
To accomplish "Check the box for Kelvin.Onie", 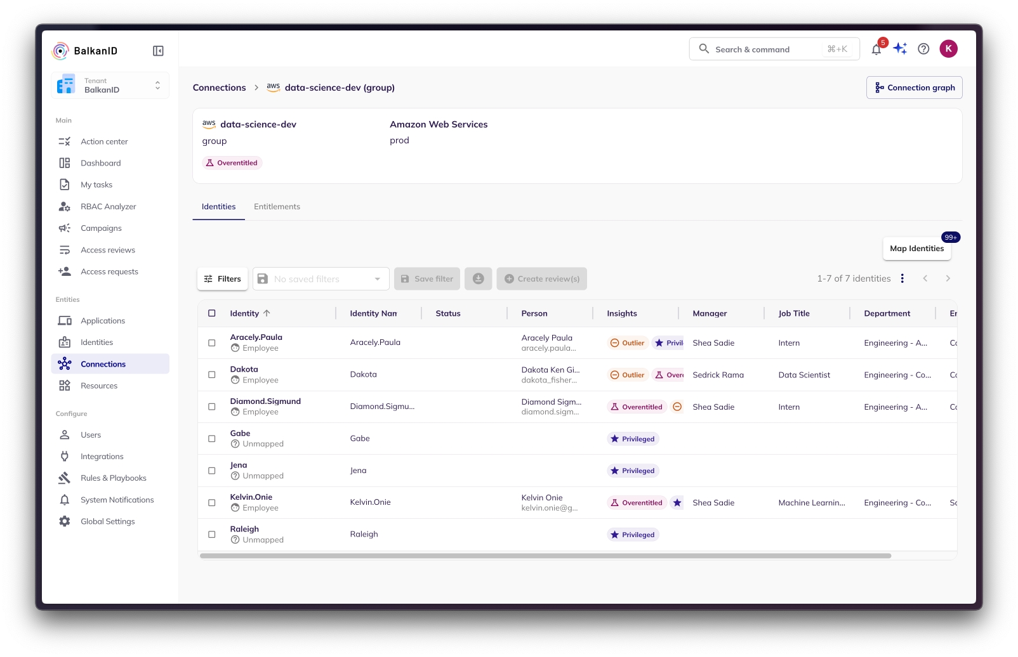I will coord(212,503).
